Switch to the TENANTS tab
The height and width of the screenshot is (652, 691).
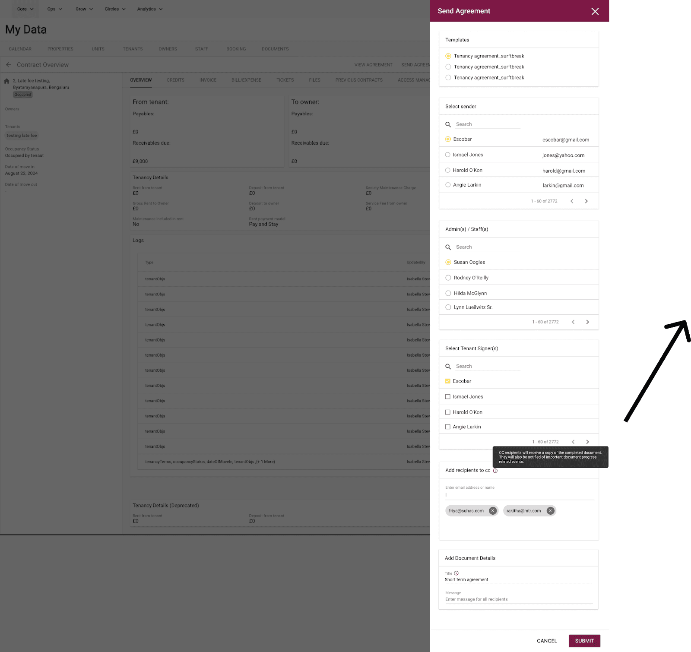click(133, 49)
